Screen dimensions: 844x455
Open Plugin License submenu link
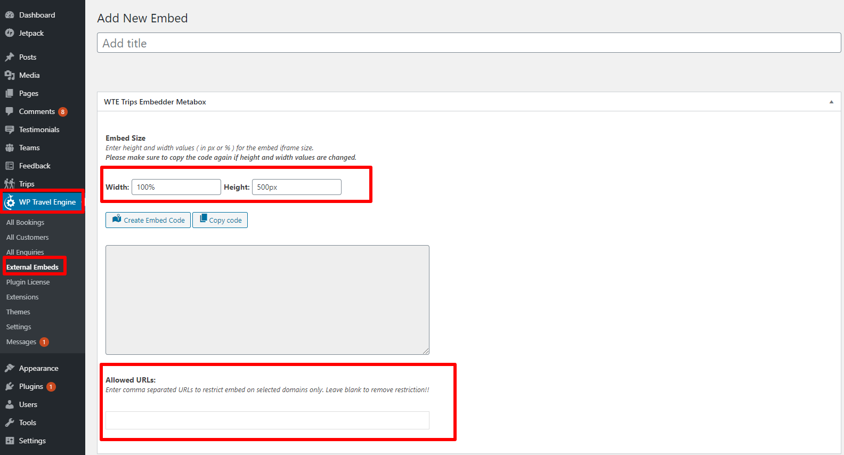coord(28,282)
